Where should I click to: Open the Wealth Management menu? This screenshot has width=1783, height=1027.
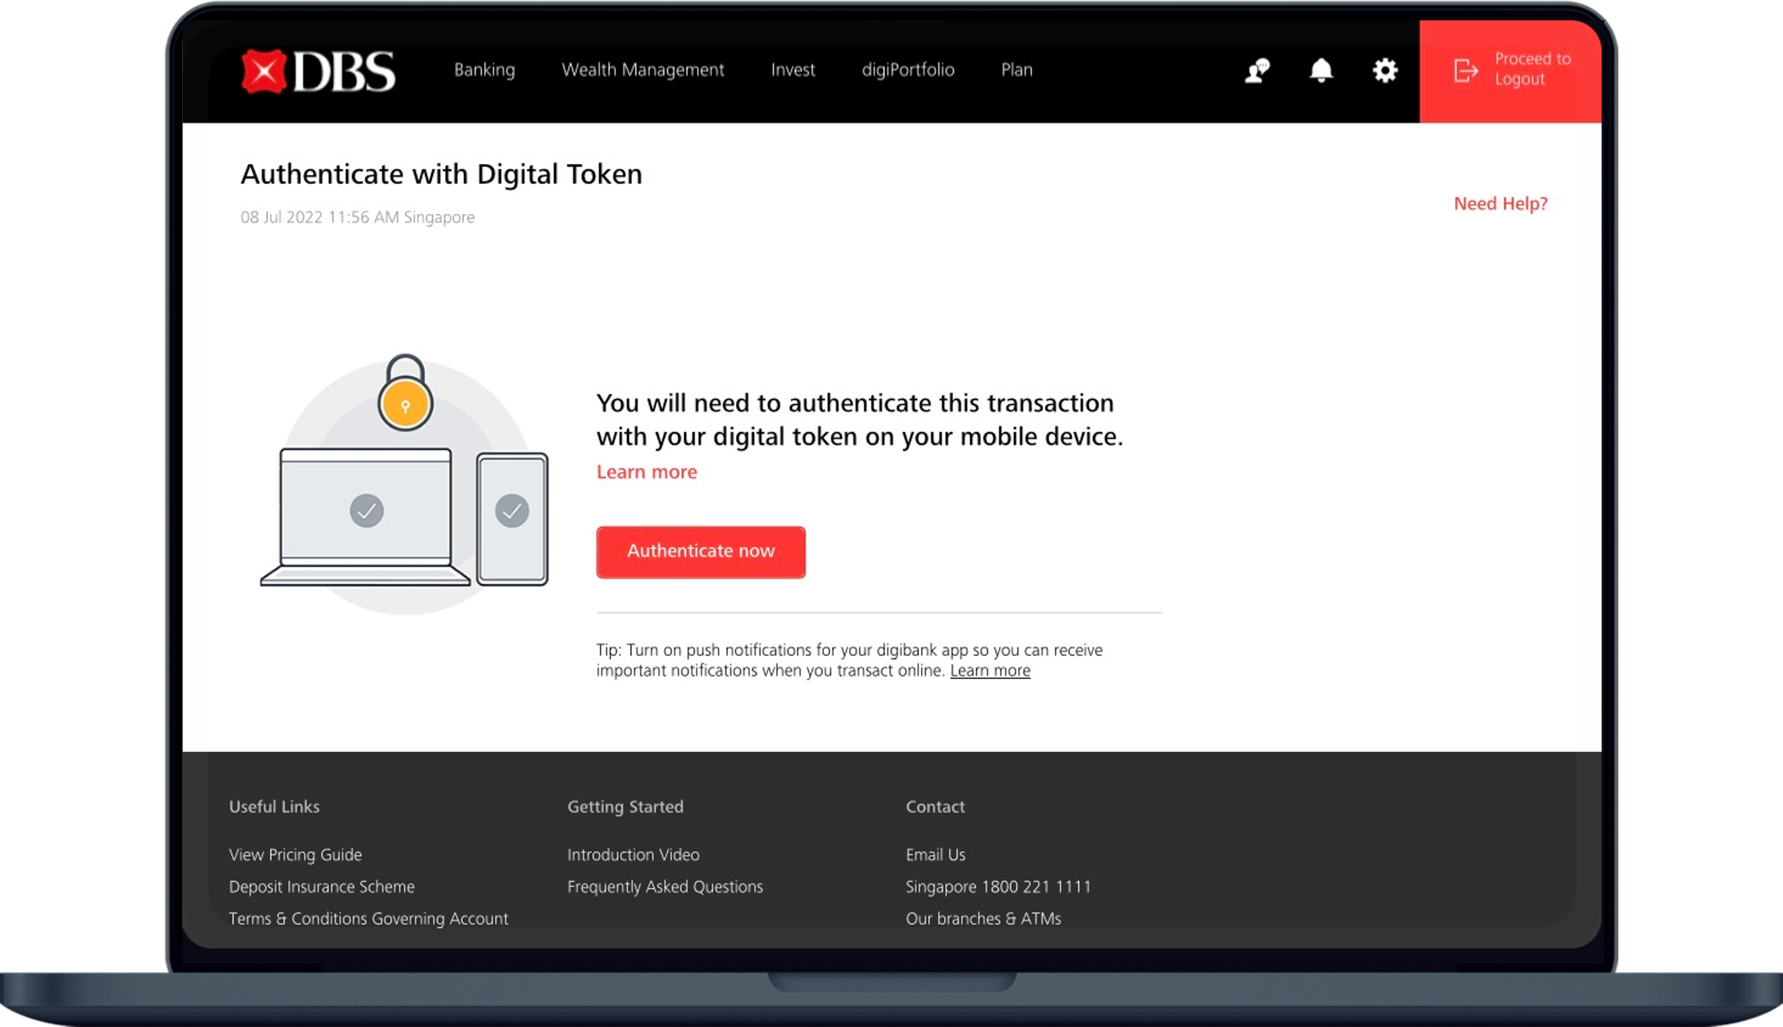click(x=642, y=70)
